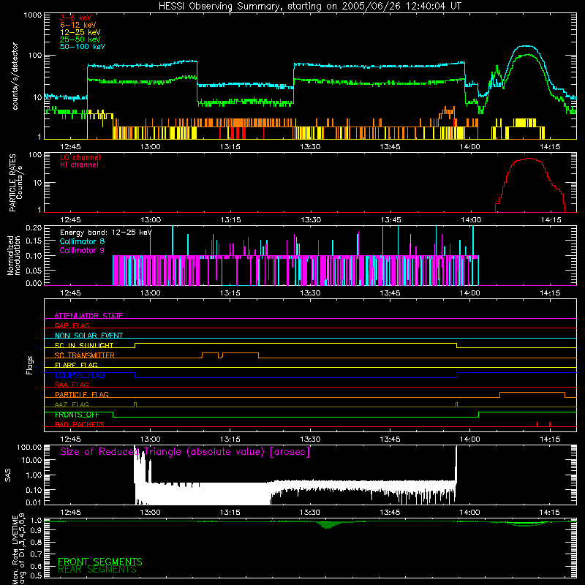The width and height of the screenshot is (585, 585).
Task: Select the ATTENUATOR_STATE flag label
Action: coord(88,316)
